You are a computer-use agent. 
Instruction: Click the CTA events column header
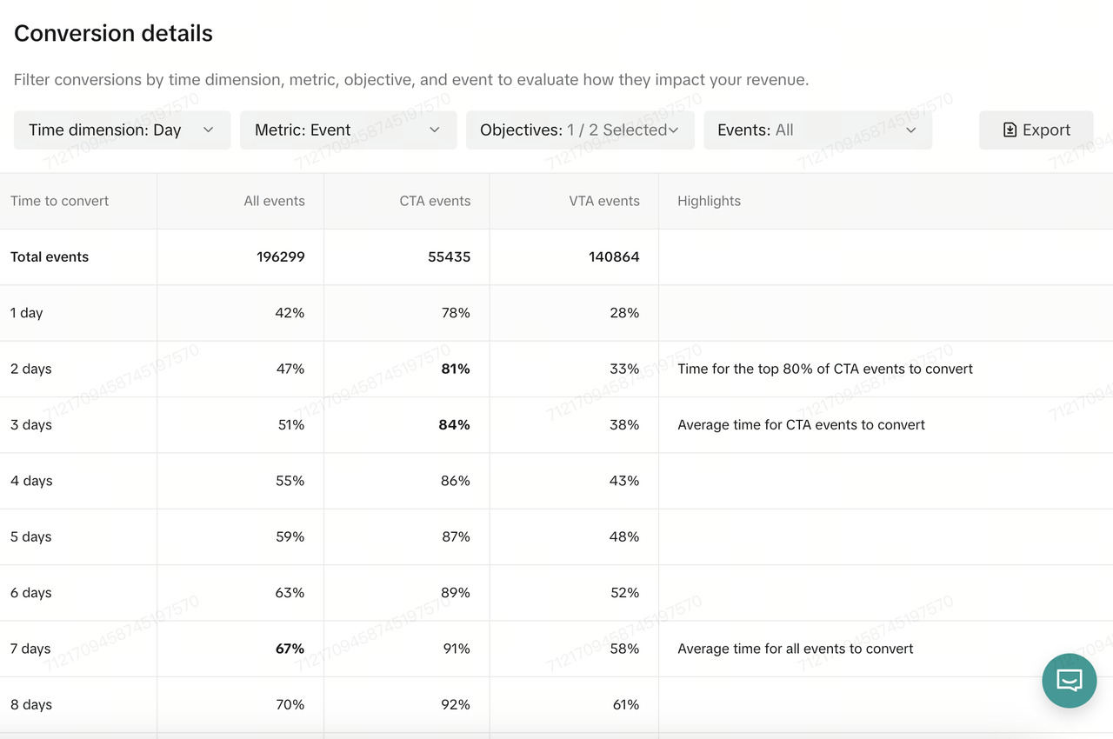(435, 201)
